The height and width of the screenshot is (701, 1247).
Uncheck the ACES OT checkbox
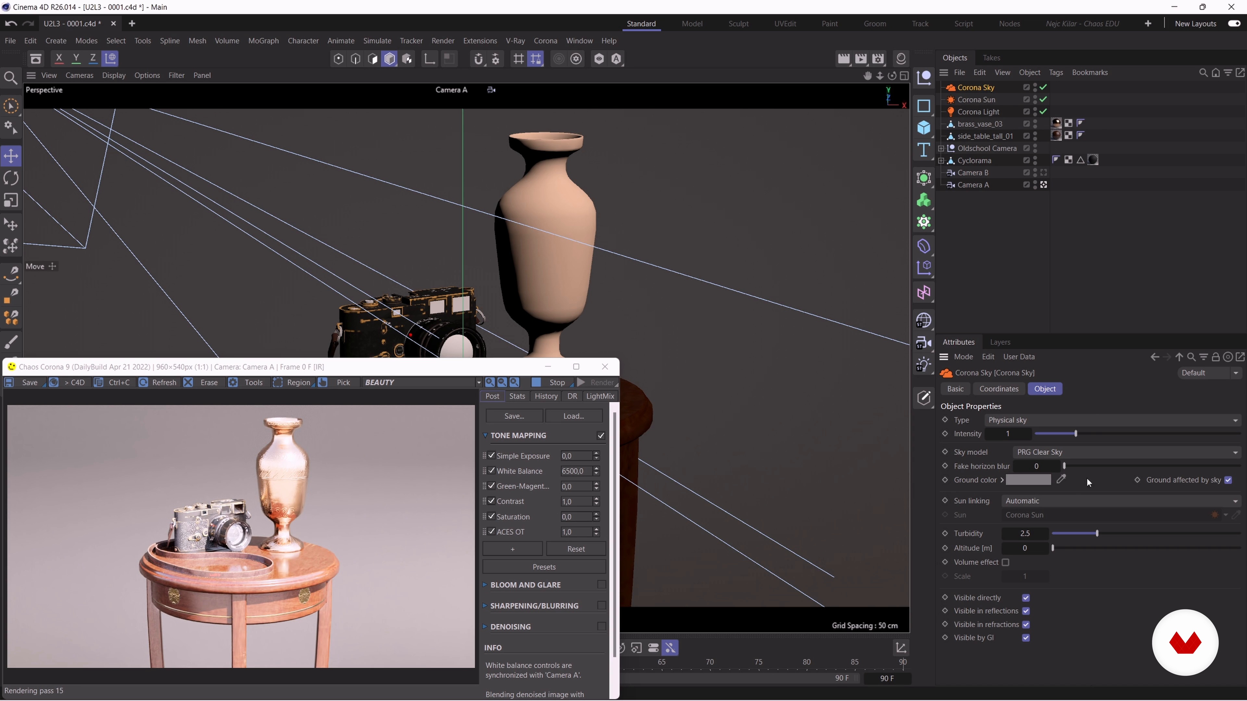492,532
